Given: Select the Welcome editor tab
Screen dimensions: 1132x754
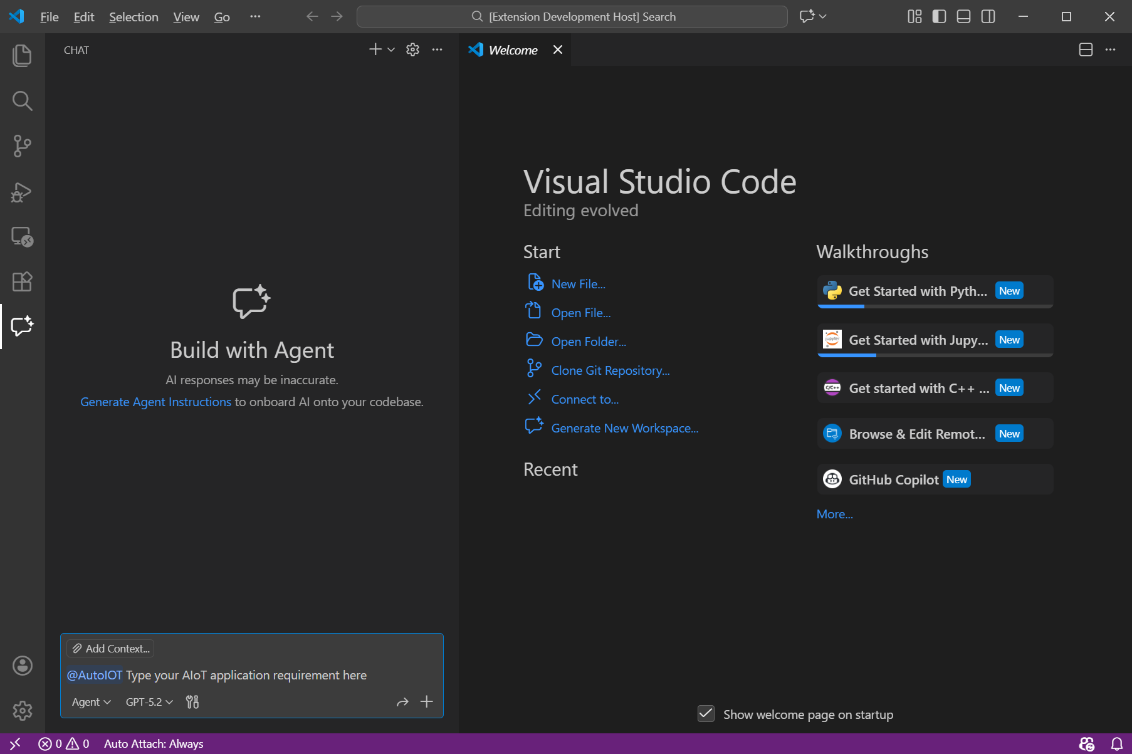Looking at the screenshot, I should 513,50.
